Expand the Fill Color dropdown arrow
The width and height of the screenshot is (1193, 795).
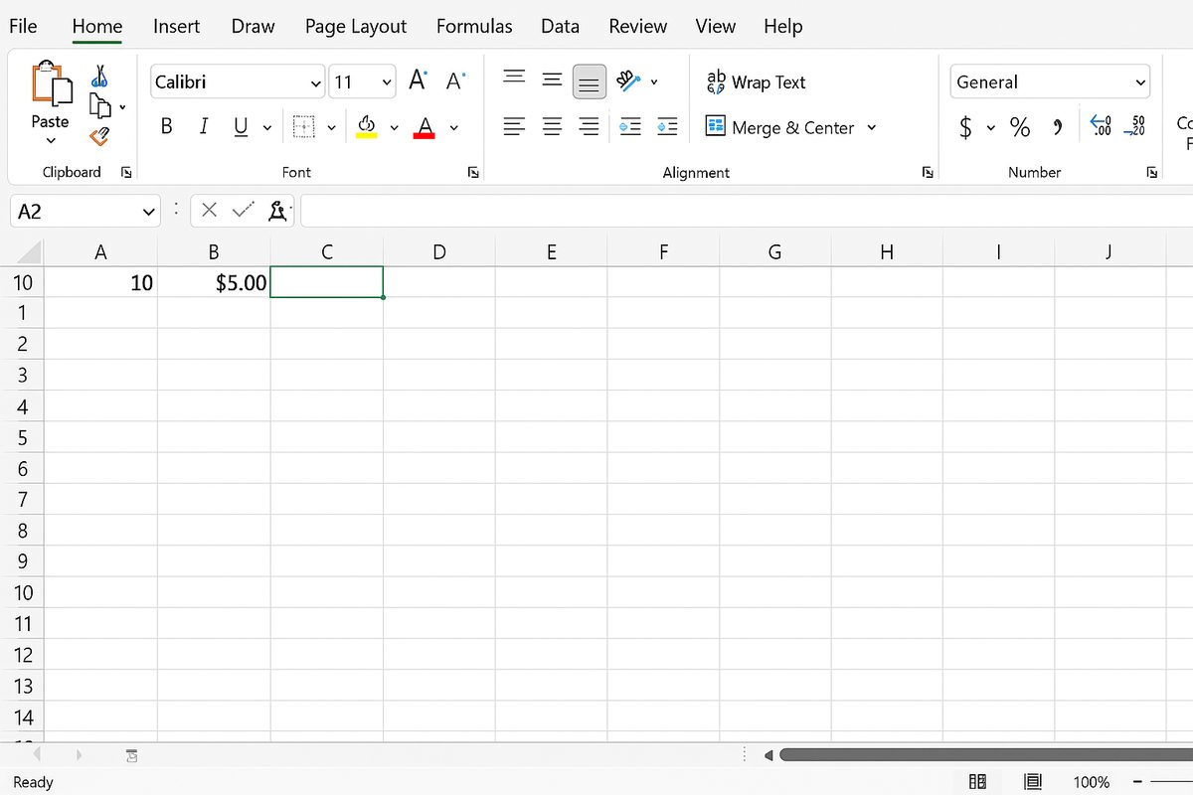coord(394,127)
